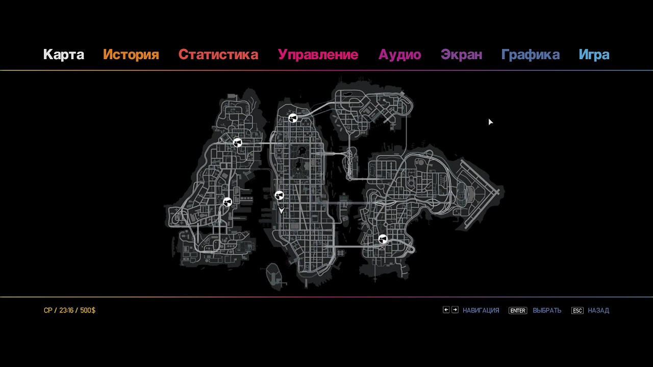Open the Аудио tab
Viewport: 653px width, 367px height.
coord(399,55)
